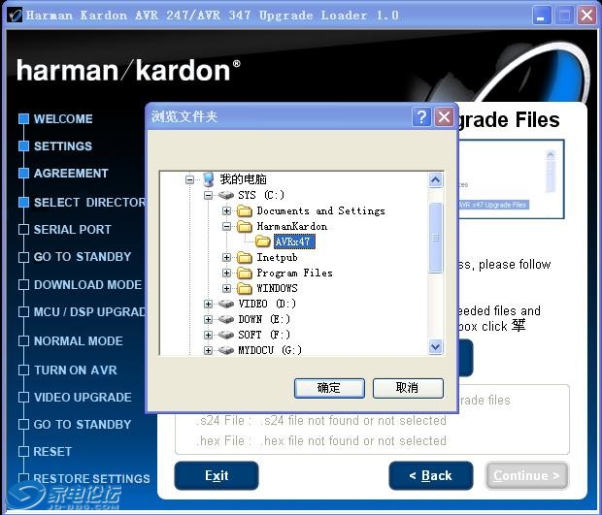Click the Program Files folder icon
The image size is (602, 515).
(245, 274)
